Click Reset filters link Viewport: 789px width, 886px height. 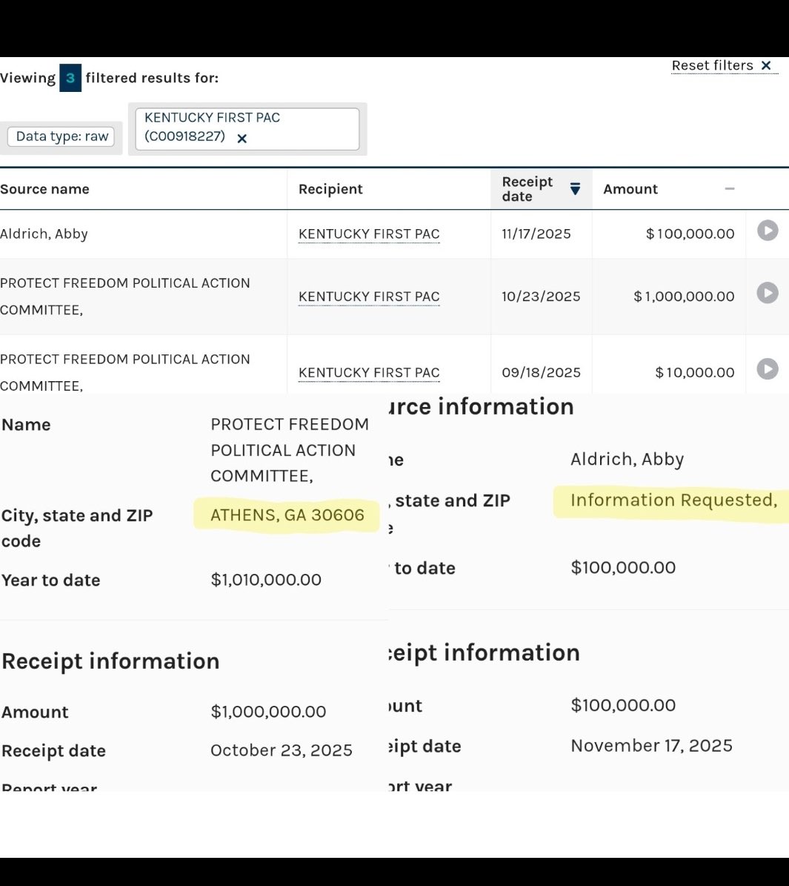point(712,65)
